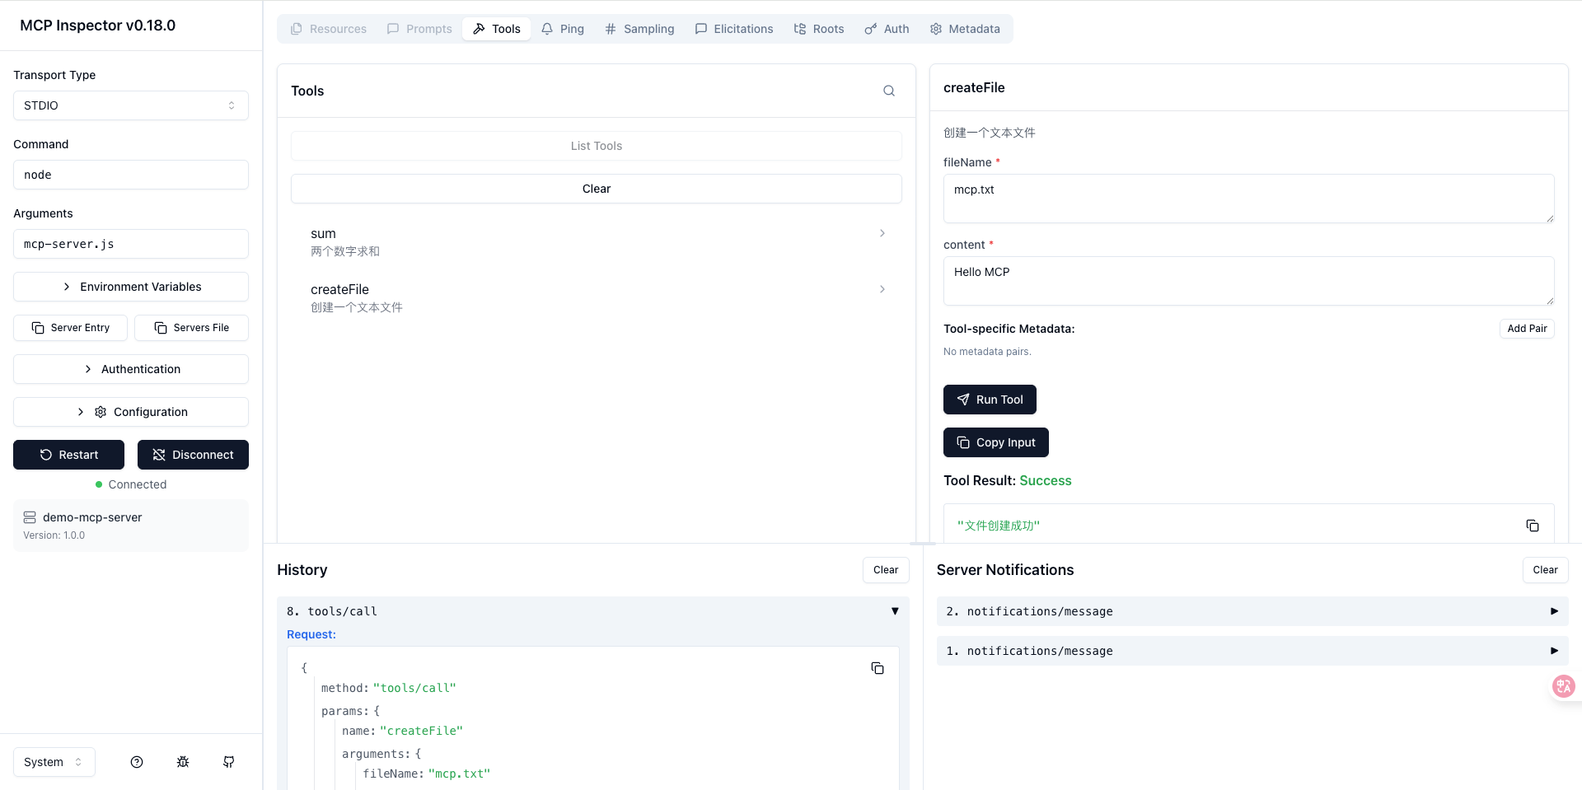This screenshot has height=790, width=1582.
Task: Copy the Server Entry configuration
Action: (x=70, y=328)
